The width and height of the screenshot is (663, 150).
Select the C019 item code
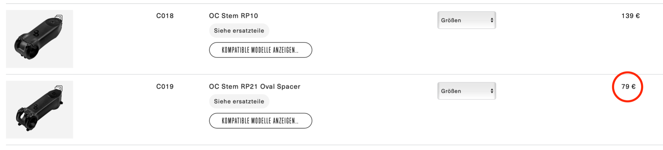pyautogui.click(x=165, y=87)
